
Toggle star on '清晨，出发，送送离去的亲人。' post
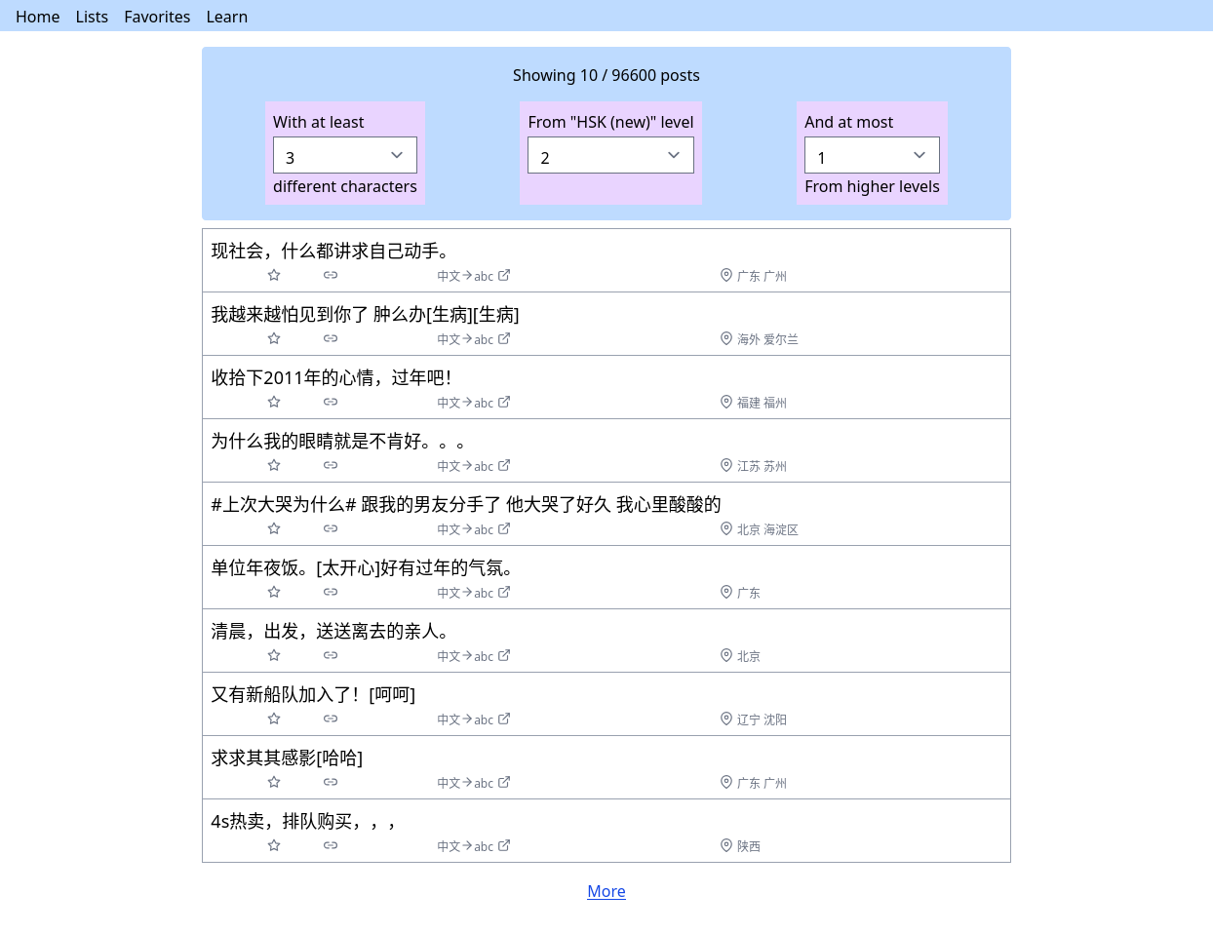[x=274, y=656]
